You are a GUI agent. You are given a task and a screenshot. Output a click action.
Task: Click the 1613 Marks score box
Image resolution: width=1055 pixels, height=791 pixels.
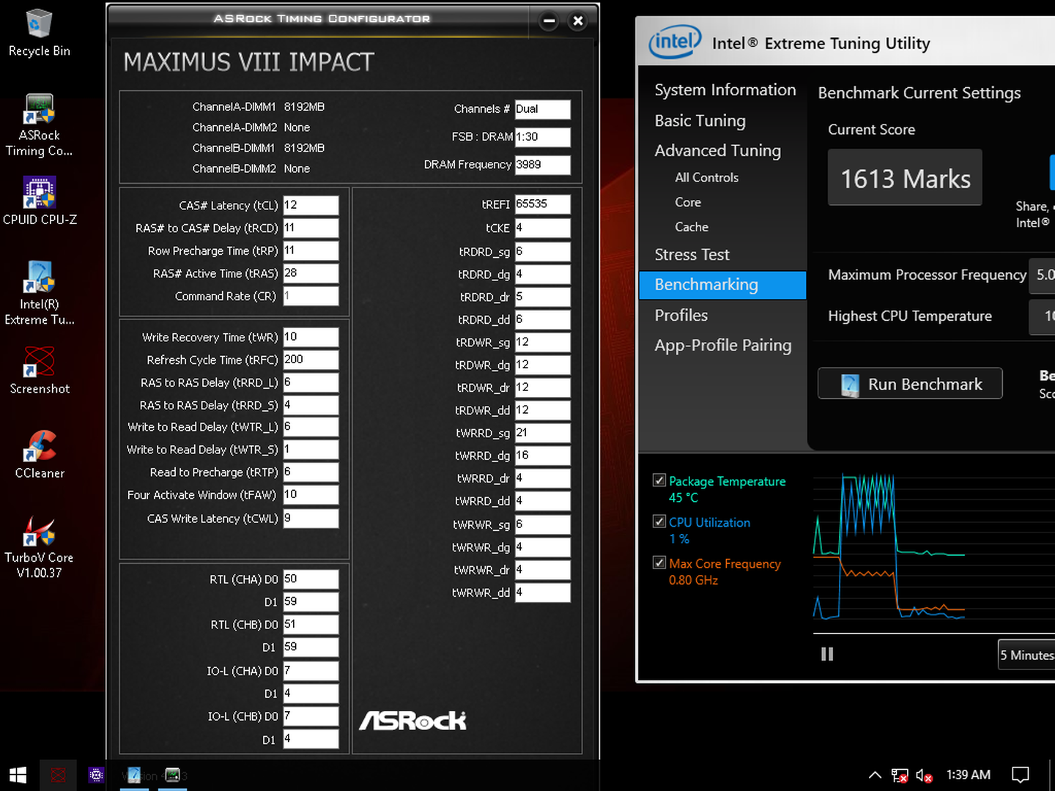(905, 177)
